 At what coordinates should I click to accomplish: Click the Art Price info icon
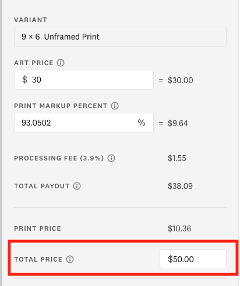(61, 63)
